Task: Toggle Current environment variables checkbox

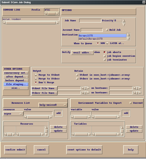Action: point(131,103)
